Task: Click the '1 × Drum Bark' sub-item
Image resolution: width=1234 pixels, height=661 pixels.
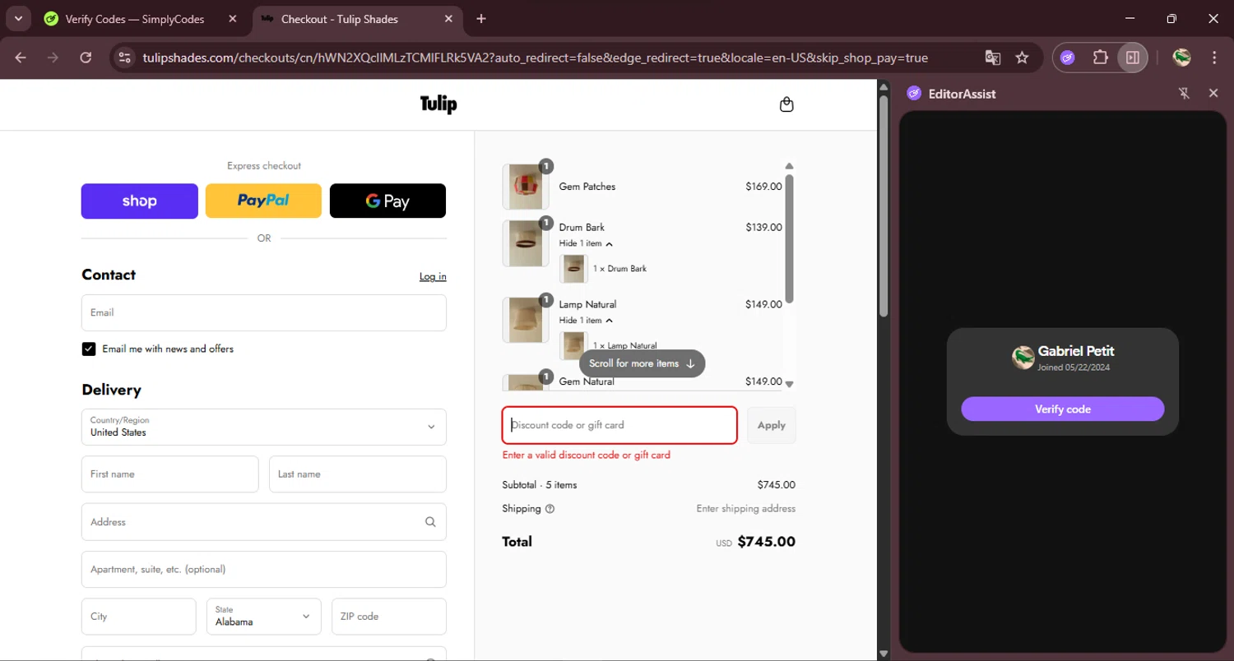Action: (619, 269)
